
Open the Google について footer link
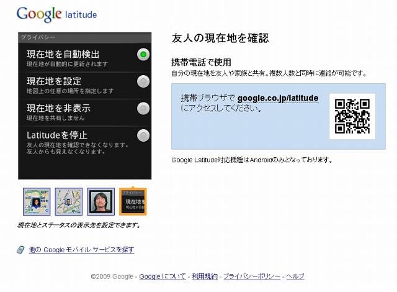point(162,276)
